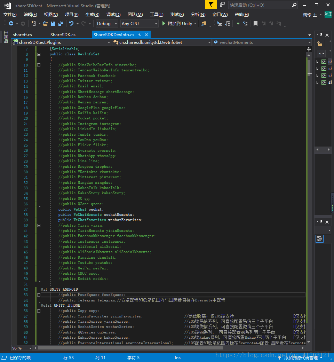The height and width of the screenshot is (362, 334).
Task: Open the 工具(T) menu
Action: click(157, 15)
